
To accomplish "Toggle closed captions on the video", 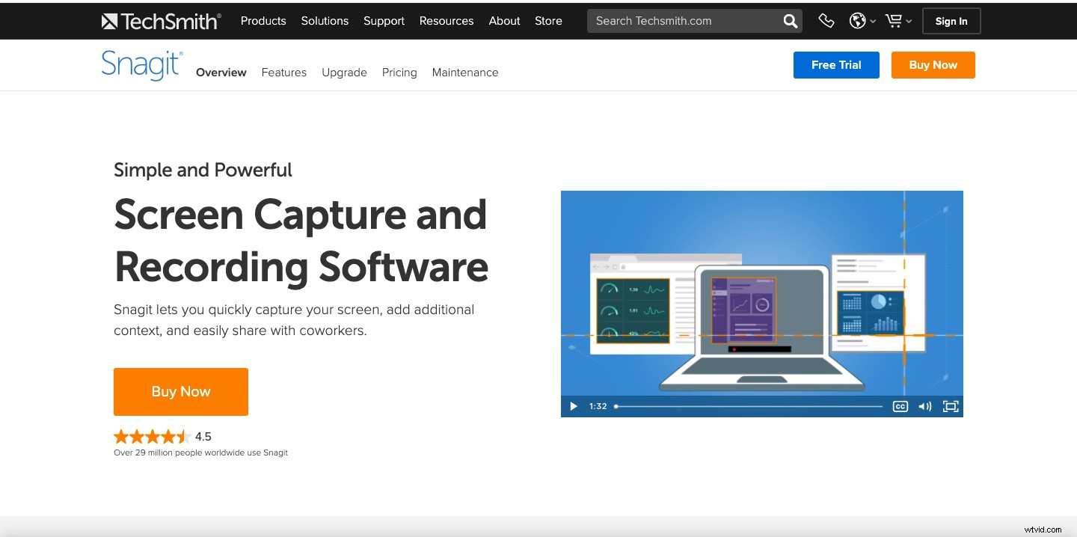I will click(900, 406).
